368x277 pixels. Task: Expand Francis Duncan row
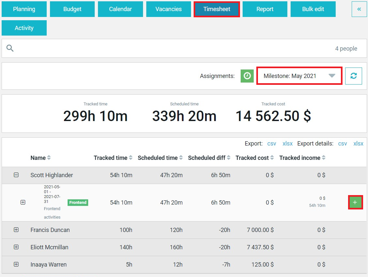16,230
